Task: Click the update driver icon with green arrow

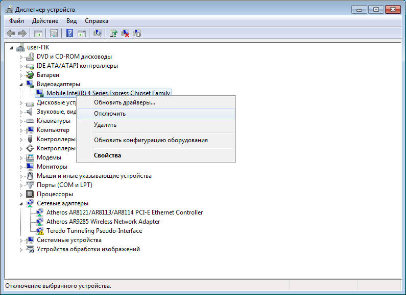Action: point(113,33)
